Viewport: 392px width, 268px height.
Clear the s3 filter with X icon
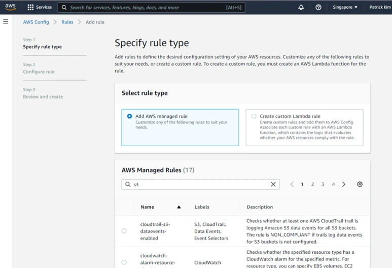(x=273, y=184)
